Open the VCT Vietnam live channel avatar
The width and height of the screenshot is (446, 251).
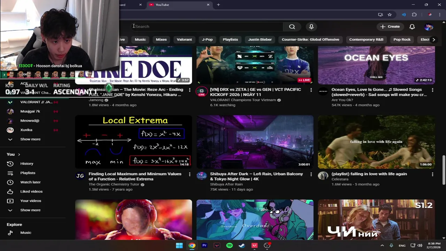pyautogui.click(x=201, y=91)
